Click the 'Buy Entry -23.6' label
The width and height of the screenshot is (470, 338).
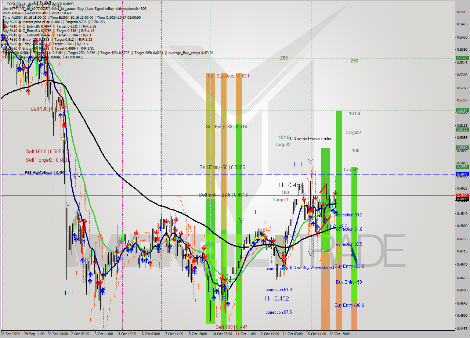tap(349, 266)
